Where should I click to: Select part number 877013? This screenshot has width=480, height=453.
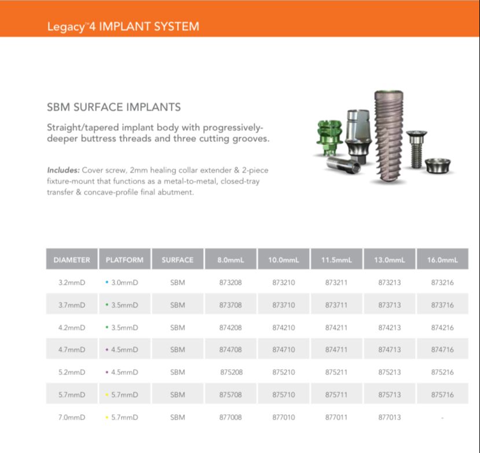(390, 417)
